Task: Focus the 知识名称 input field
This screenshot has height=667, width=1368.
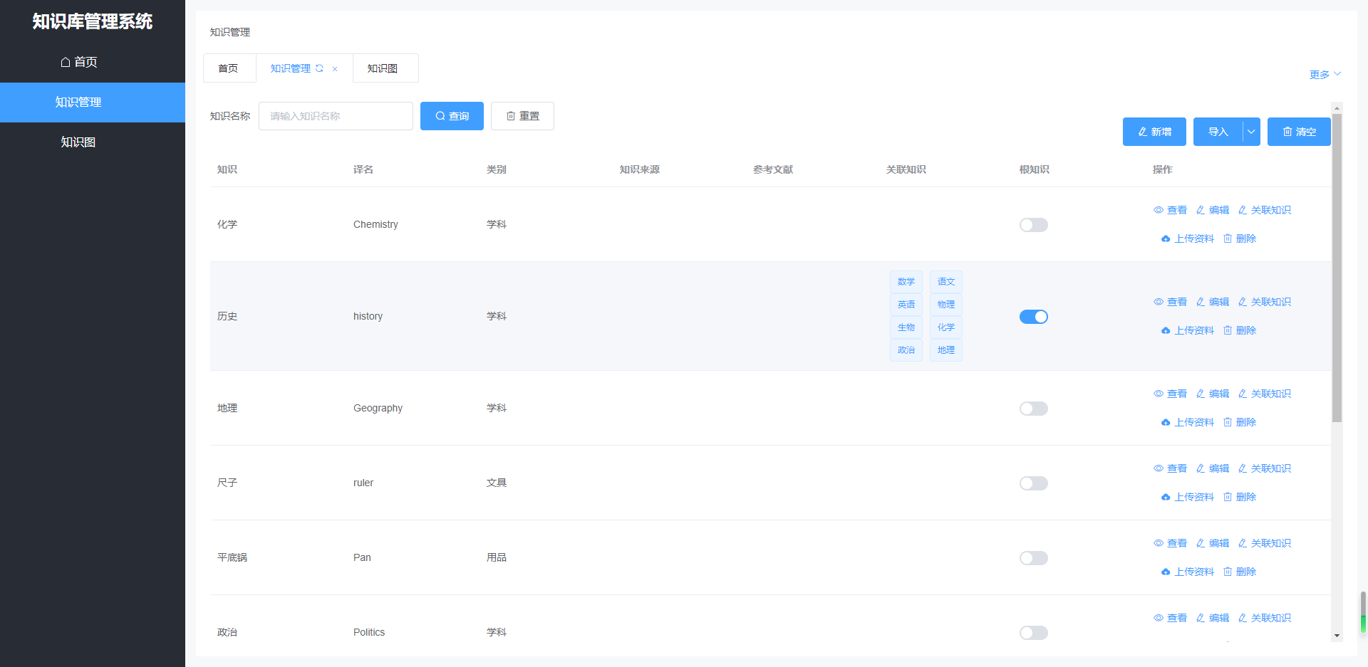Action: [336, 116]
